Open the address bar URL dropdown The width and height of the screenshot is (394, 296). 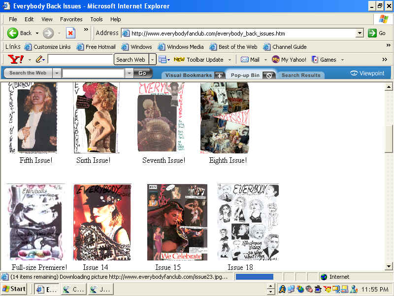(x=360, y=33)
